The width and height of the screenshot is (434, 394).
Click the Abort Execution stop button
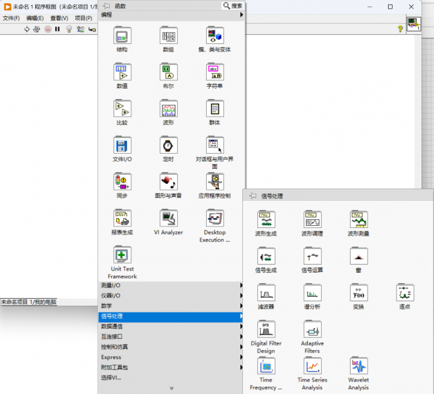click(48, 29)
